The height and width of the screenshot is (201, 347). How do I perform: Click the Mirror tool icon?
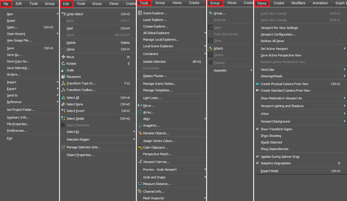pyautogui.click(x=140, y=106)
